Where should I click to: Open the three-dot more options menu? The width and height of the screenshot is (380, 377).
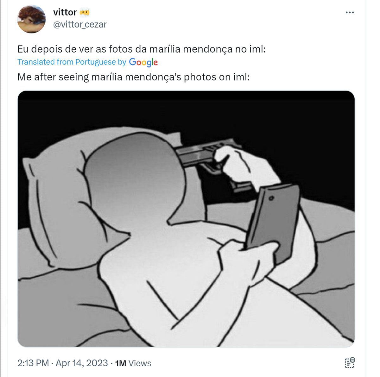pyautogui.click(x=350, y=13)
